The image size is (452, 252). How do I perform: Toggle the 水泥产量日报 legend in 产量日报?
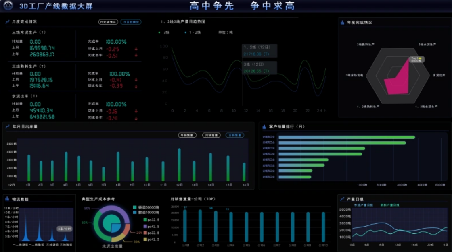(364, 205)
